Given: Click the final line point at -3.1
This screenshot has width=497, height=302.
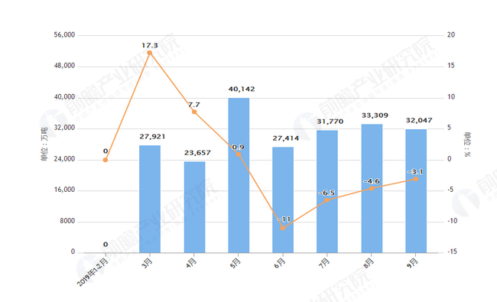Looking at the screenshot, I should pyautogui.click(x=416, y=179).
